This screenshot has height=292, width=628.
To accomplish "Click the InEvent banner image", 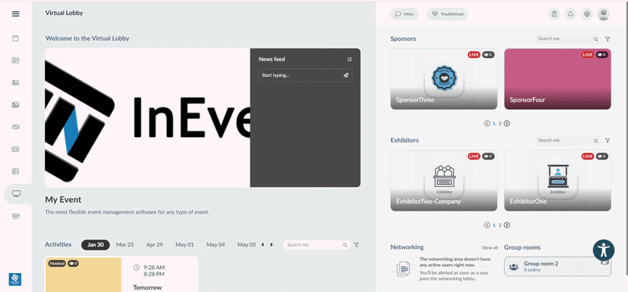I will pos(148,118).
